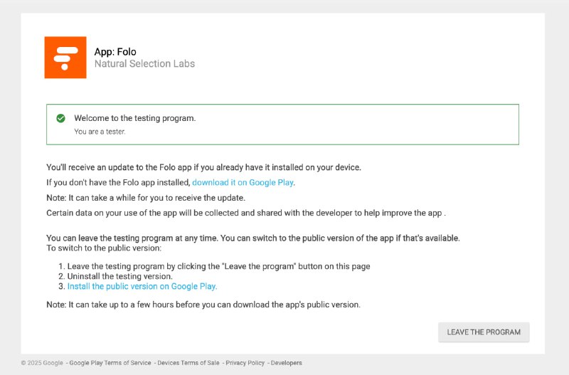
Task: Click the note about receiving the update
Action: pyautogui.click(x=146, y=198)
